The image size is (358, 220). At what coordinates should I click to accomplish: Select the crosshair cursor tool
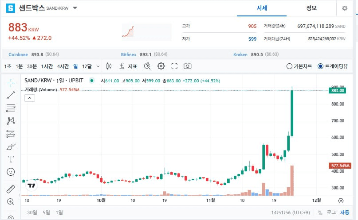(x=11, y=83)
